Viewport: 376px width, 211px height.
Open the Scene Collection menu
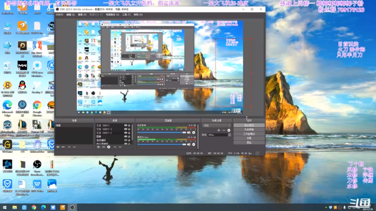(112, 15)
